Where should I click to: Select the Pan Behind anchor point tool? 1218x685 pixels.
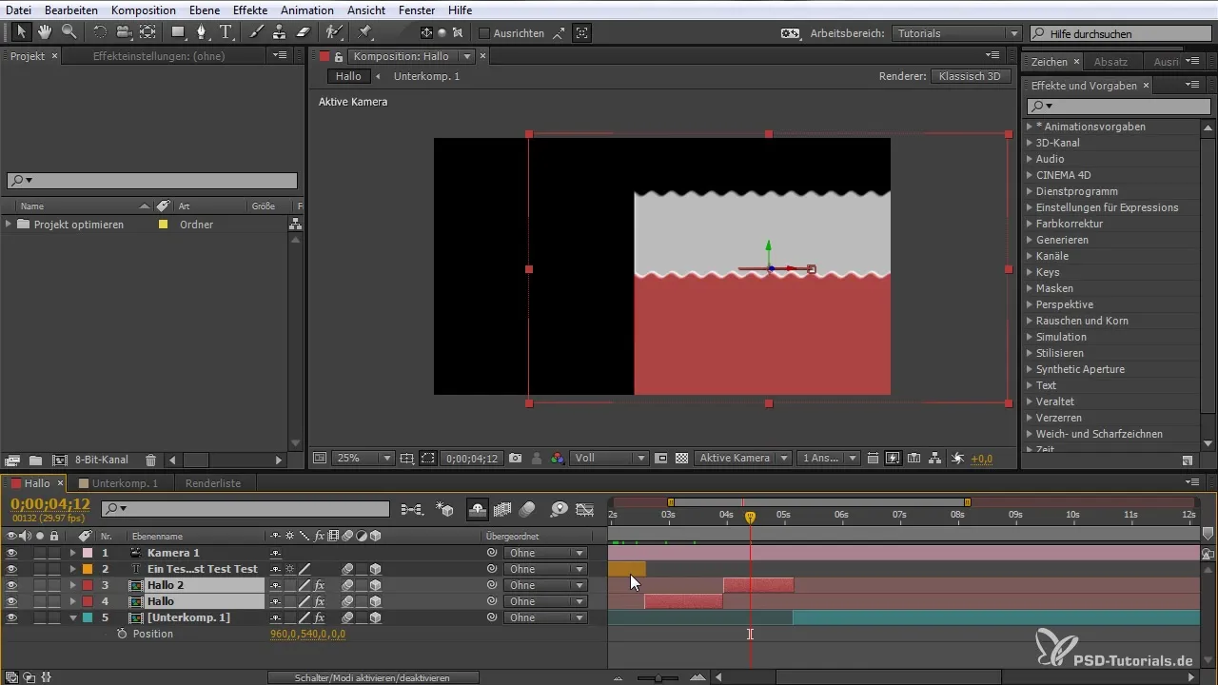click(x=147, y=31)
